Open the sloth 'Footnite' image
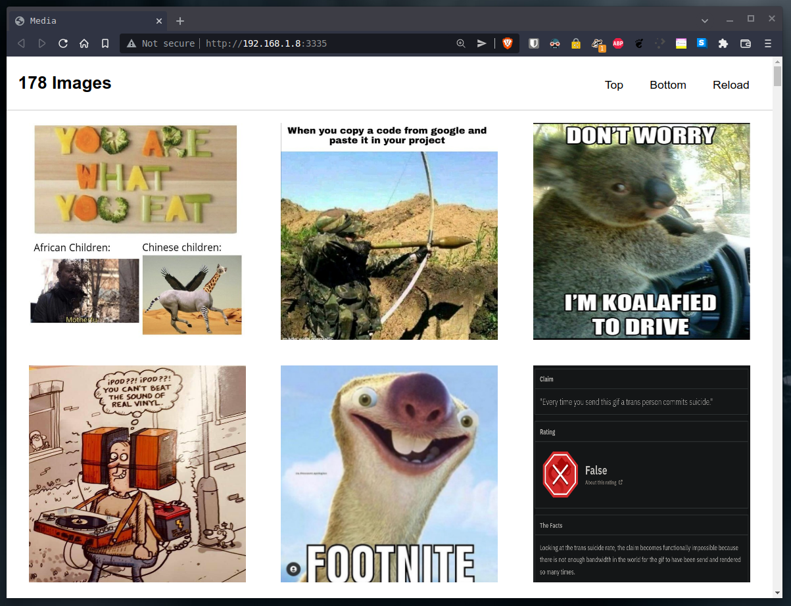This screenshot has width=791, height=606. pos(389,474)
